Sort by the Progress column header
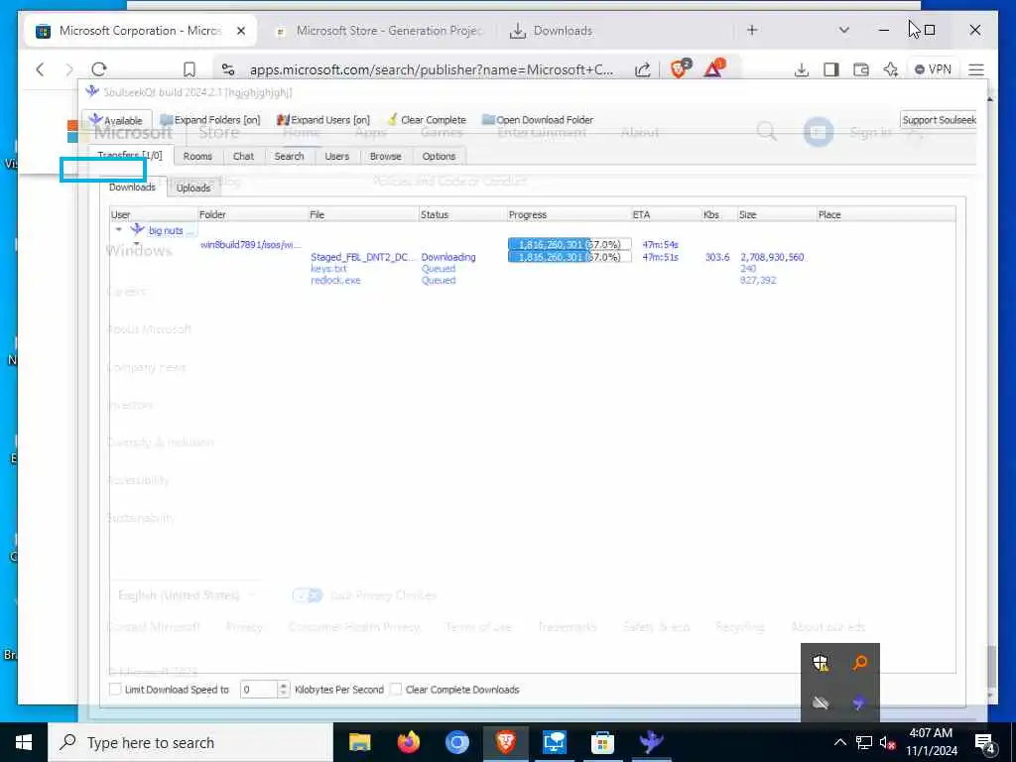The height and width of the screenshot is (762, 1016). click(x=569, y=214)
